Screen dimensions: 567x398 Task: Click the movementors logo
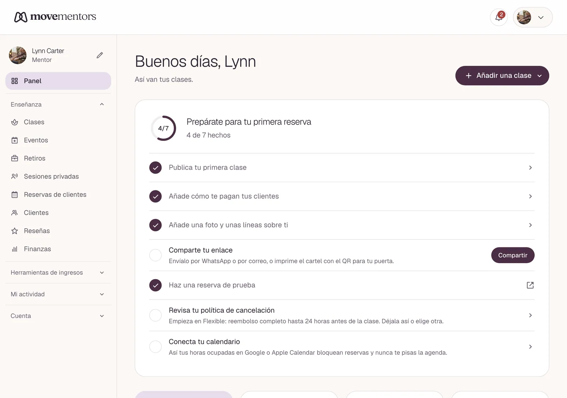tap(55, 17)
